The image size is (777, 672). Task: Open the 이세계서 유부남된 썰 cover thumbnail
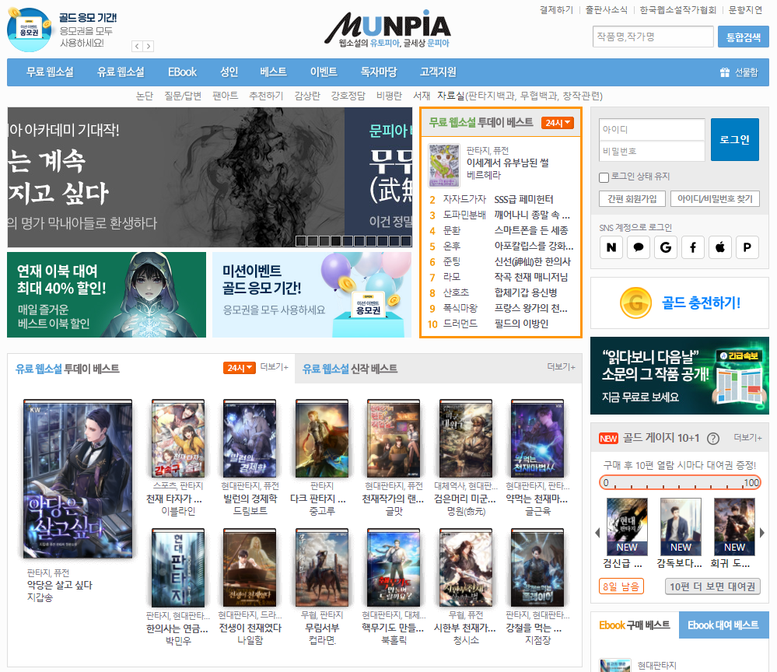(x=444, y=166)
